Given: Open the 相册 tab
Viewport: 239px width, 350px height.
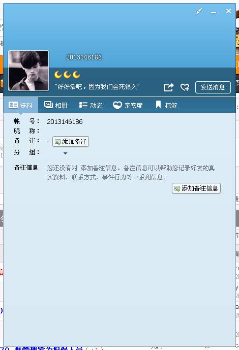Looking at the screenshot, I should pyautogui.click(x=55, y=105).
